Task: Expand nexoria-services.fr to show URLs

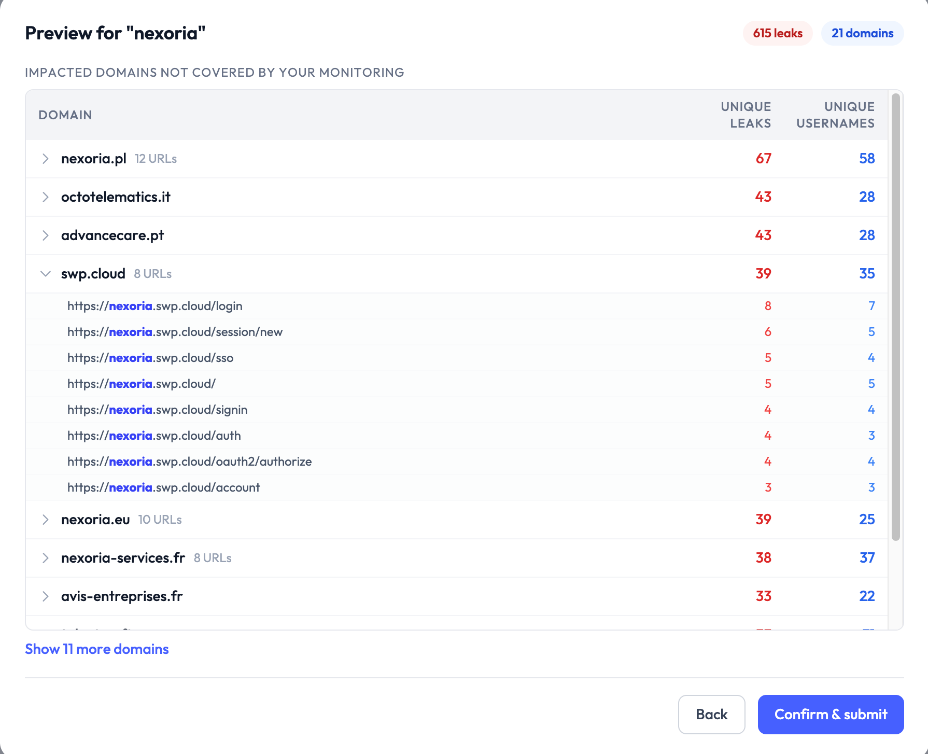Action: 46,558
